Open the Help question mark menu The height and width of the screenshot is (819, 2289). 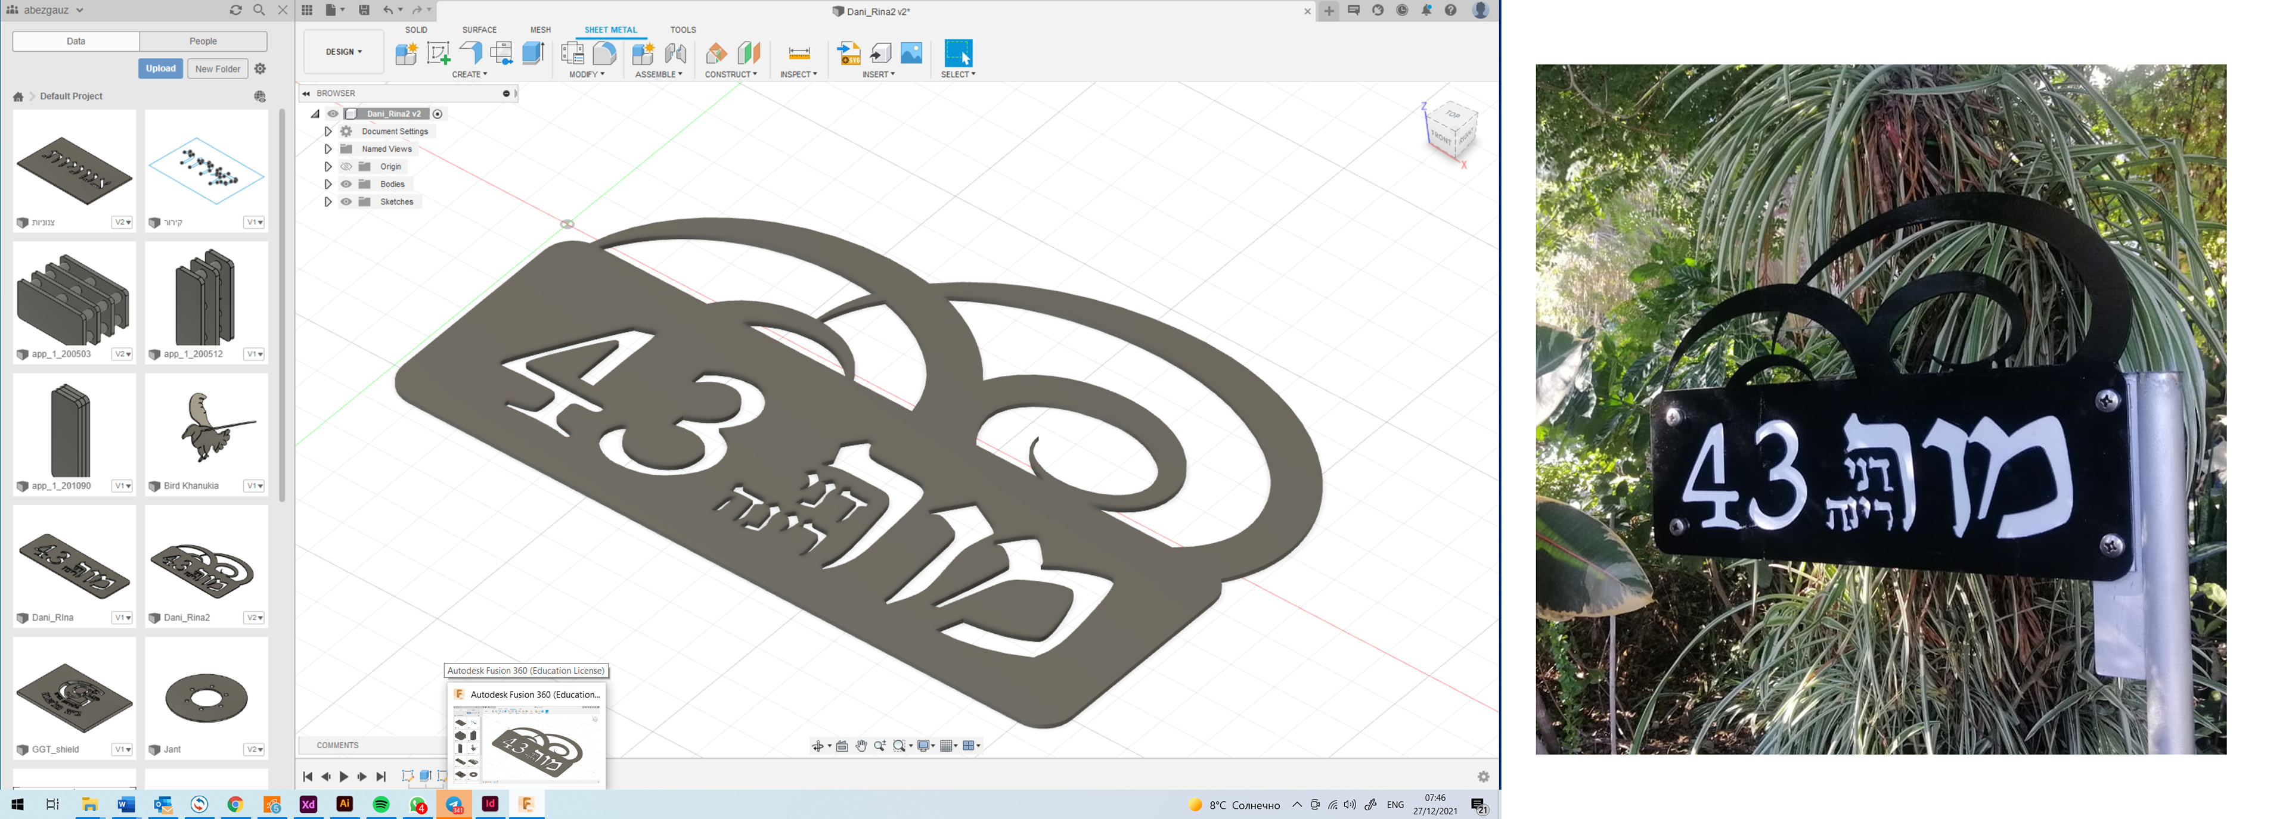(x=1450, y=11)
